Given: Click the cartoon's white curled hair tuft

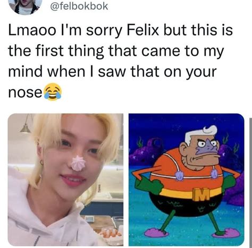Looking at the screenshot, I should 210,130.
